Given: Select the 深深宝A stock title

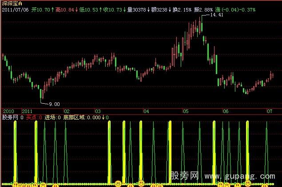Looking at the screenshot, I should coord(11,3).
